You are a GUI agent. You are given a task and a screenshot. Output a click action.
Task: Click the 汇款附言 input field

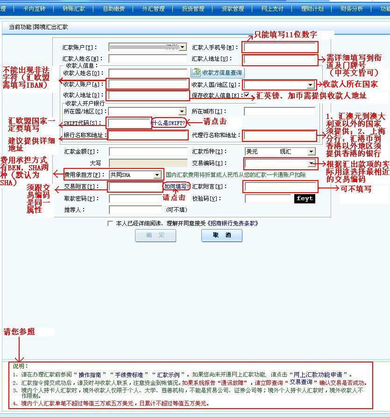click(x=280, y=187)
